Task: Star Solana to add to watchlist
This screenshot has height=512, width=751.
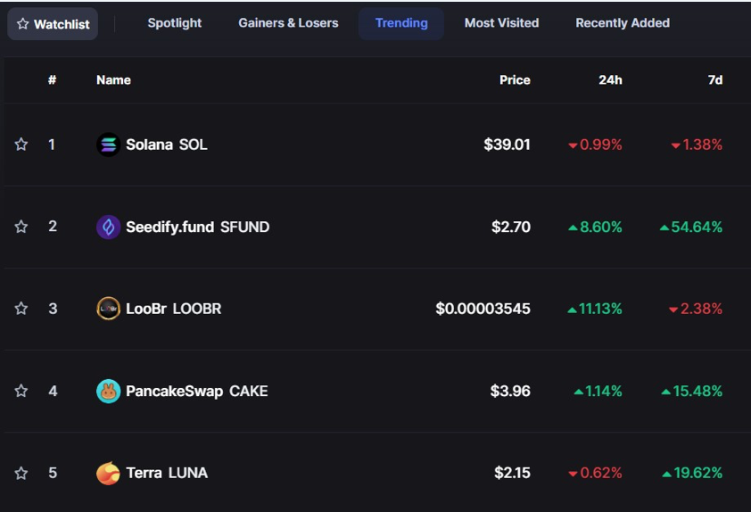Action: (x=21, y=145)
